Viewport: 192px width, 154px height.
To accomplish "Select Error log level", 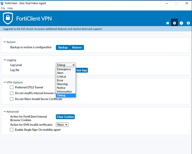I will pyautogui.click(x=66, y=80).
